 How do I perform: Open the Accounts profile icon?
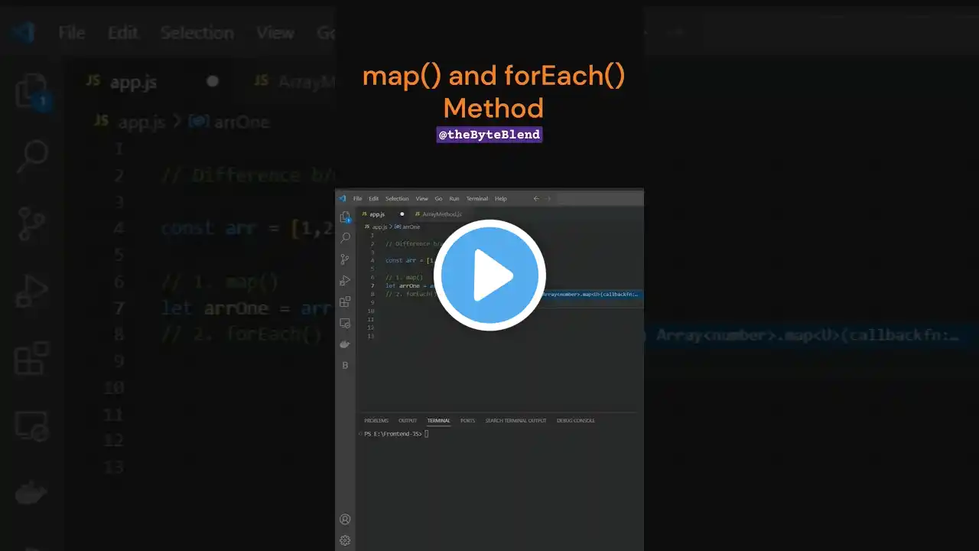tap(345, 520)
